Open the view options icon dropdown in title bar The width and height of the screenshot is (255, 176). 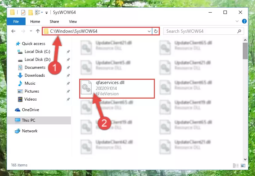(x=39, y=12)
